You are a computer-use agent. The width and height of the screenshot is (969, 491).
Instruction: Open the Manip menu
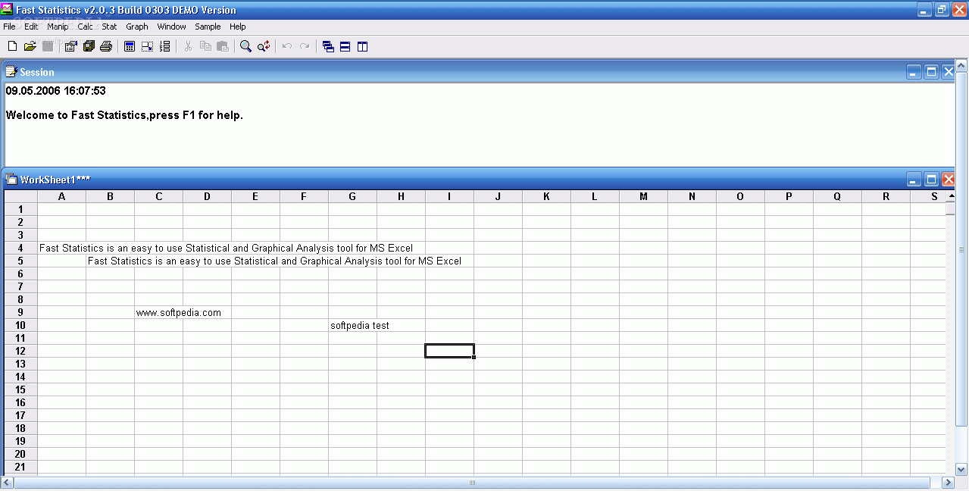[58, 27]
